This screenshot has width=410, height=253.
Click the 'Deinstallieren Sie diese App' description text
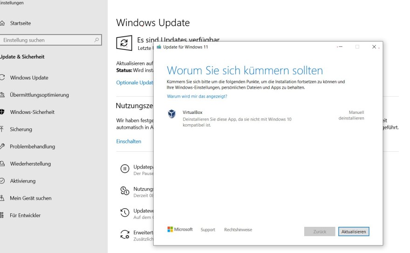[237, 122]
